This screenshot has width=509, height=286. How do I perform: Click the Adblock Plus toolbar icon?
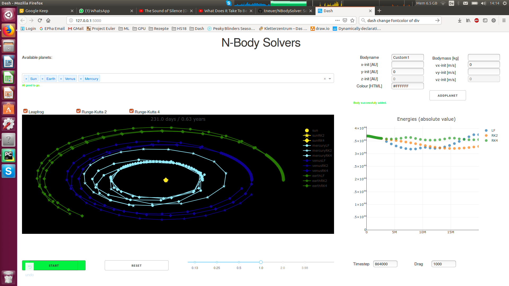pos(477,20)
